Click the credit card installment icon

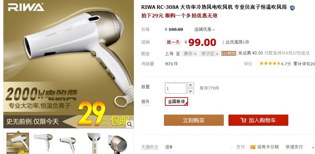[x=253, y=147]
